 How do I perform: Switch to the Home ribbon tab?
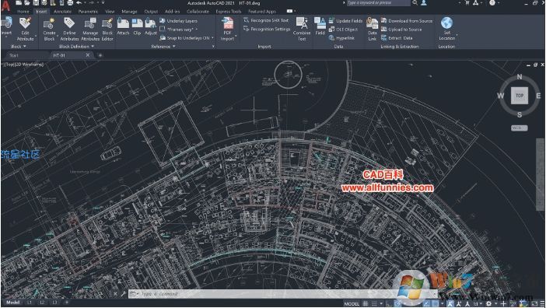coord(23,12)
